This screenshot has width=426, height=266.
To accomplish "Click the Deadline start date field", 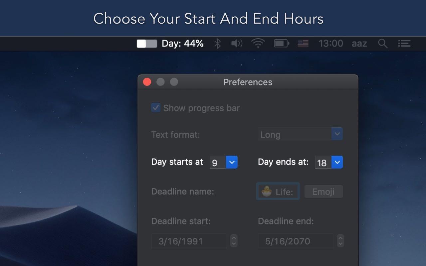I will click(x=189, y=241).
